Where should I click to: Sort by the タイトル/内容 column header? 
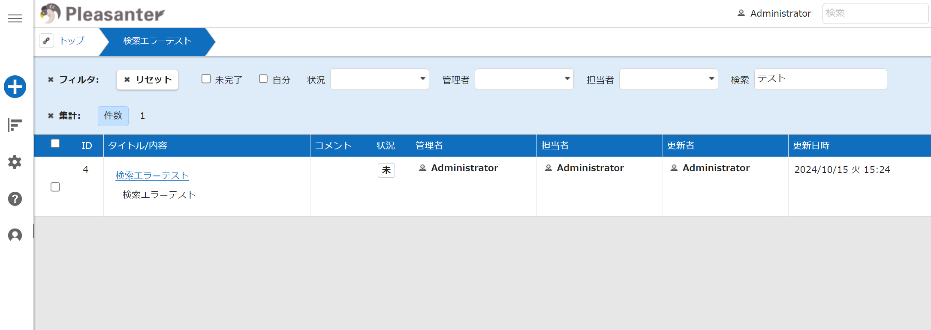pyautogui.click(x=207, y=146)
